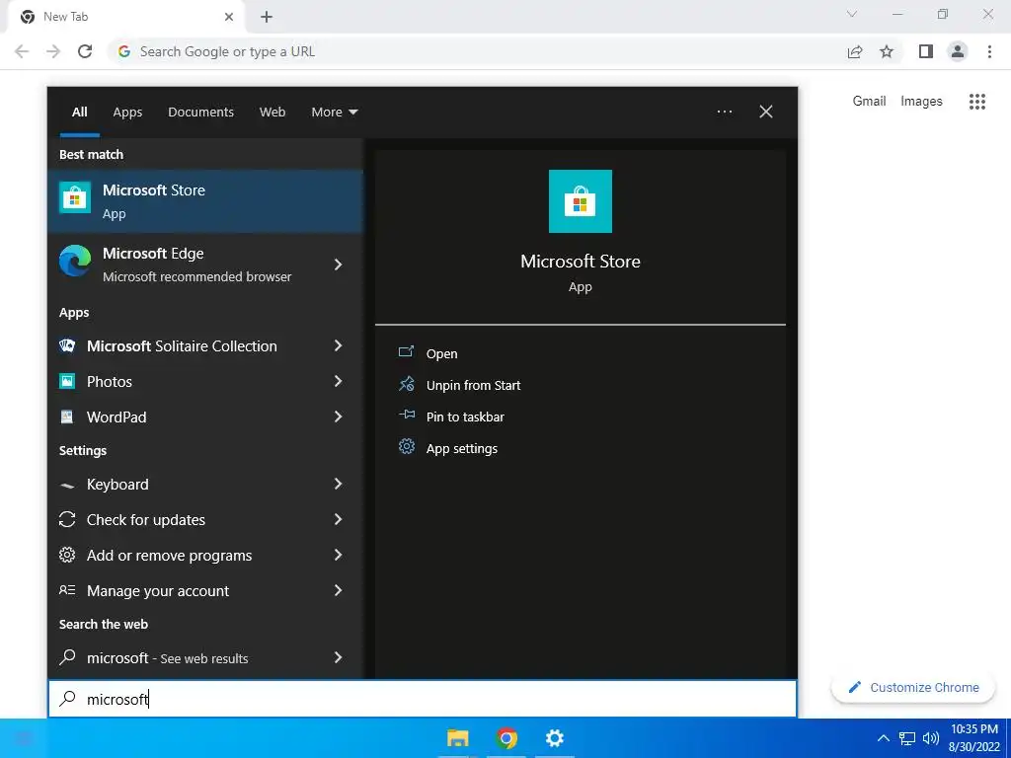Open the More filter dropdown

334,113
